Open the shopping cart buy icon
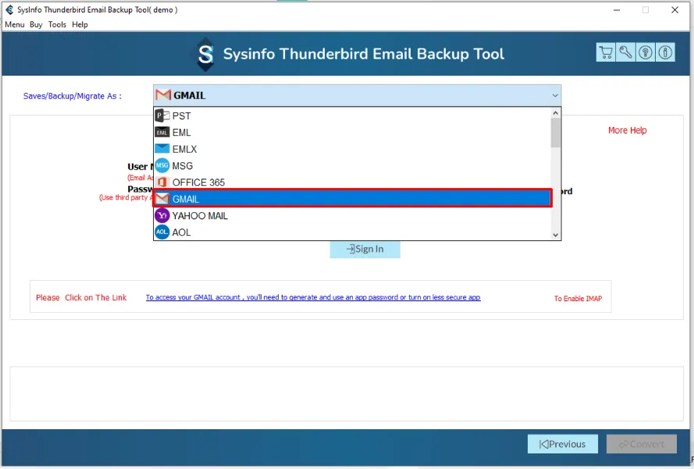This screenshot has width=694, height=469. [x=605, y=52]
